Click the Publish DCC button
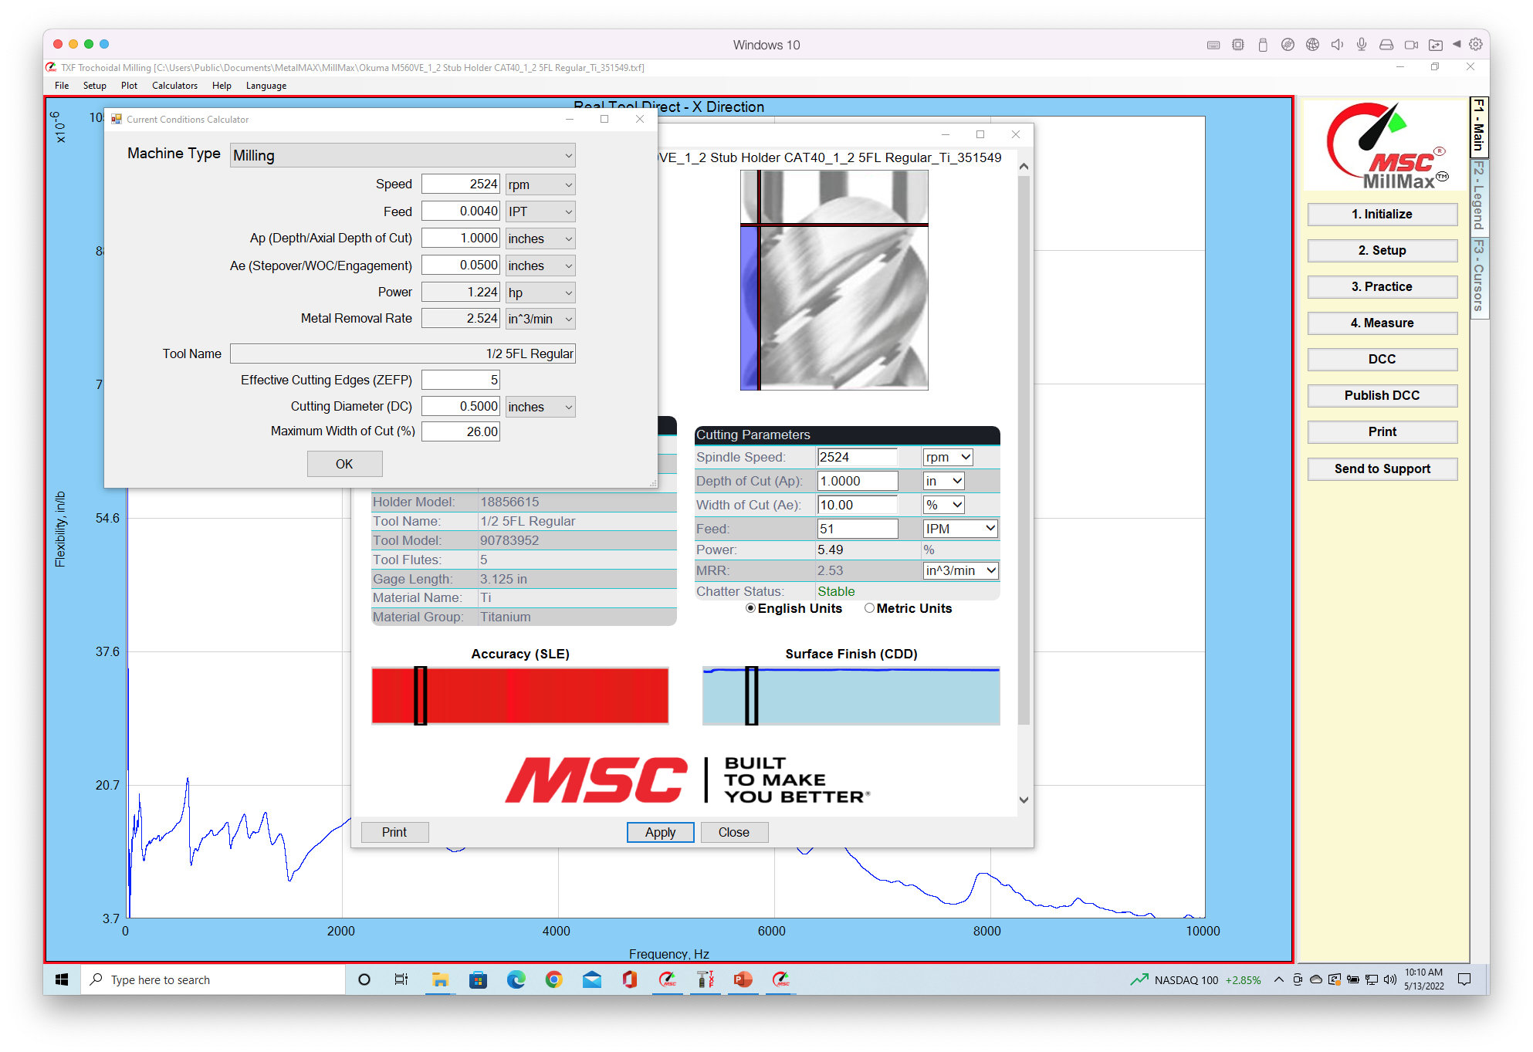 tap(1382, 395)
